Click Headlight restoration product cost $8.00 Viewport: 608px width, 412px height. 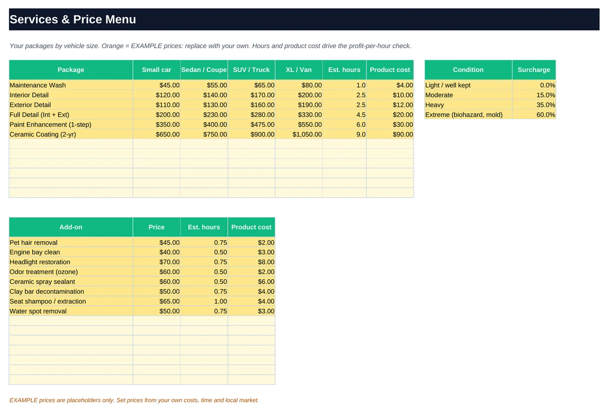251,262
